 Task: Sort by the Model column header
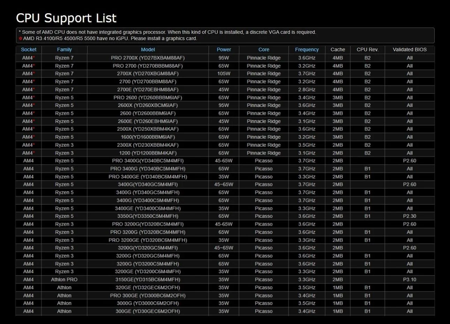coord(148,49)
